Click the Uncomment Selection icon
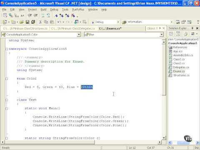Image resolution: width=200 pixels, height=150 pixels. tap(48, 15)
